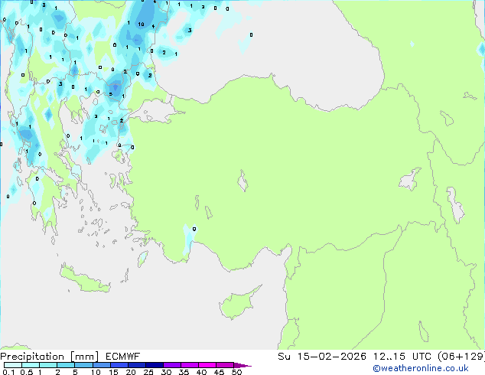Pick the magenta 40–45 mm legend swatch

point(210,366)
